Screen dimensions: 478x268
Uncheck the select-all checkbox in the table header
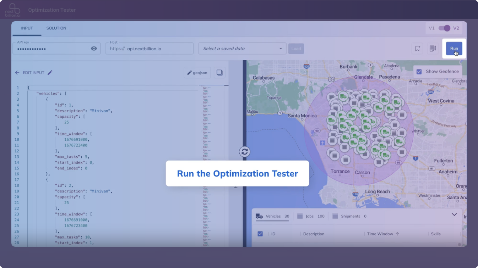(x=260, y=234)
